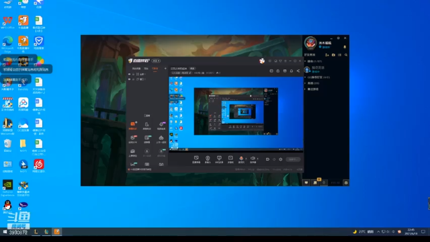Open microphone dropdown arrow in streaming toolbar

[x=246, y=159]
